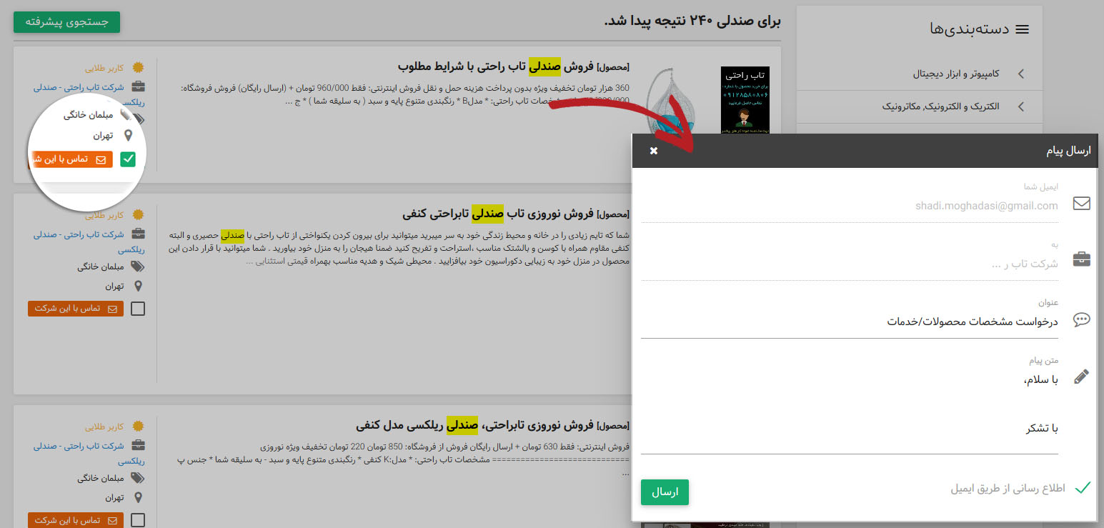Click the pencil icon beside the message text

[x=1082, y=377]
